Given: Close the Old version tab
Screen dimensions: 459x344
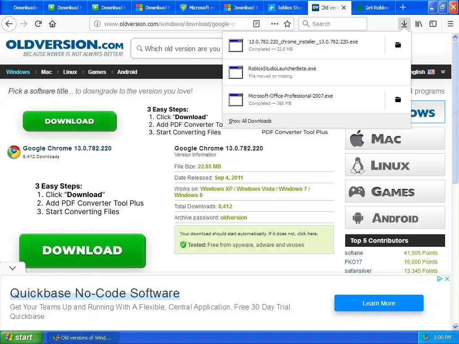Looking at the screenshot, I should click(344, 8).
